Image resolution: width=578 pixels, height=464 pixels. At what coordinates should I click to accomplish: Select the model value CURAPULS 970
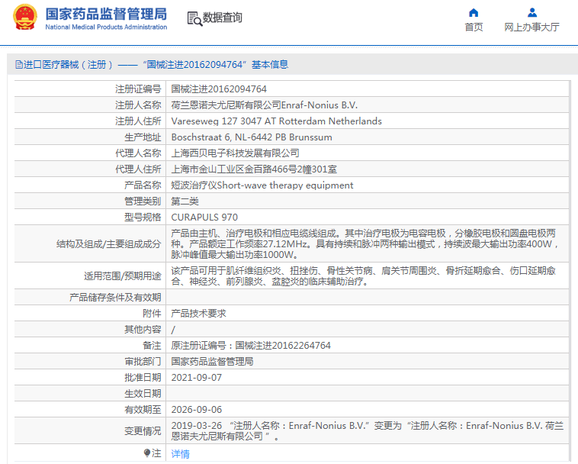(x=204, y=217)
